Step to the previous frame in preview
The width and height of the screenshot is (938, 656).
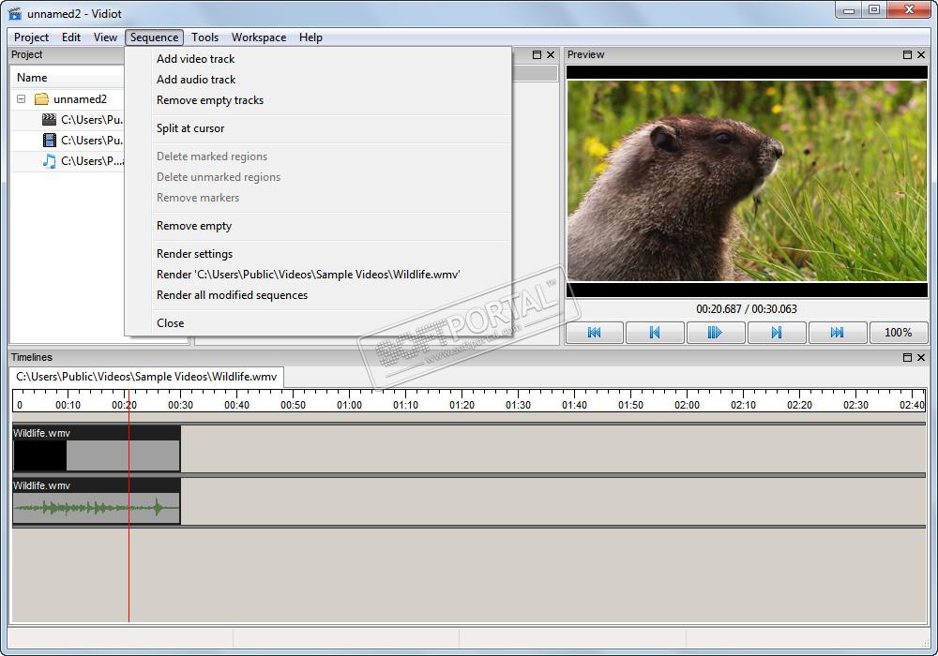coord(655,333)
